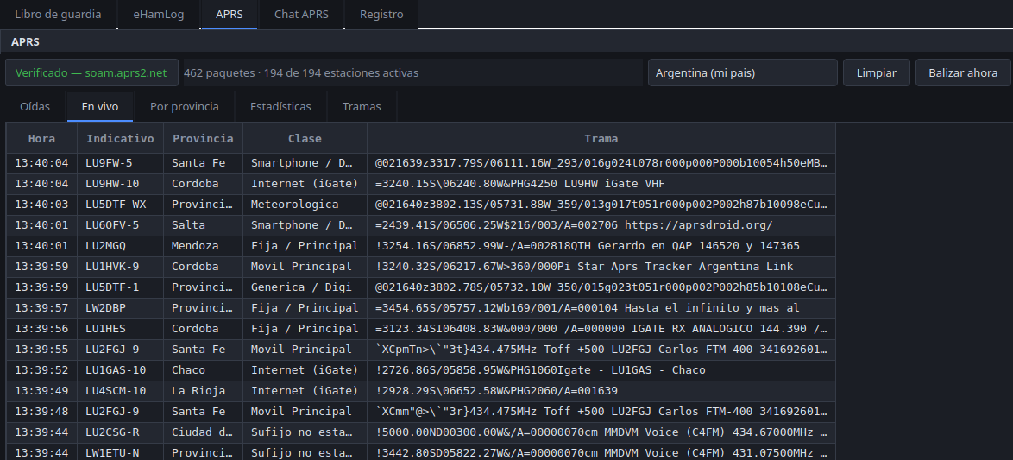Image resolution: width=1013 pixels, height=460 pixels.
Task: Click the 13:39:57 time cell
Action: click(42, 307)
